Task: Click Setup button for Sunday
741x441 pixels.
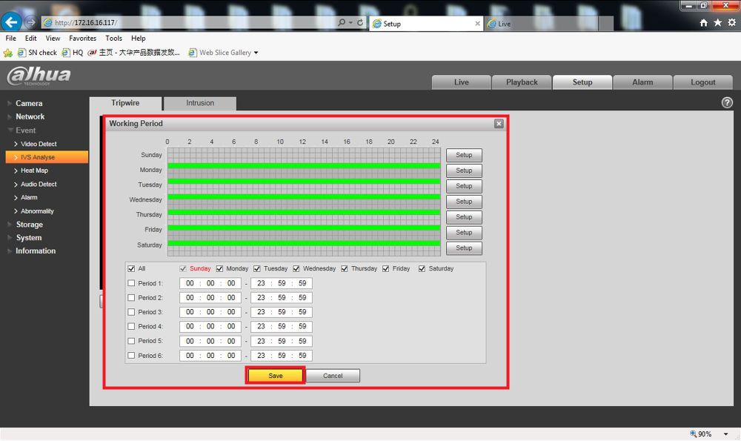Action: 464,155
